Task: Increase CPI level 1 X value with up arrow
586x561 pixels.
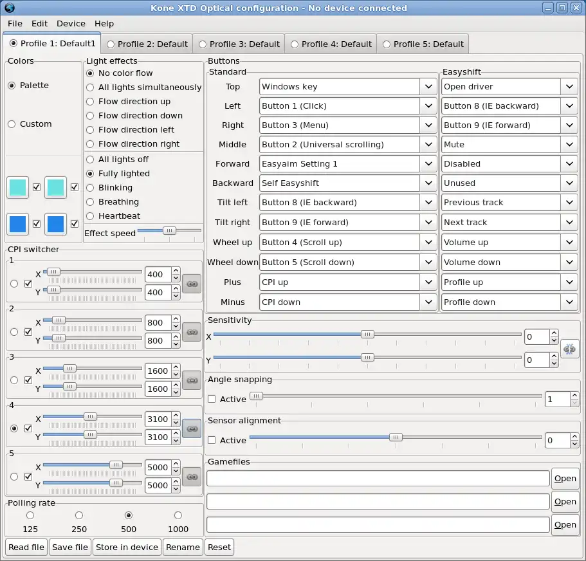Action: [x=176, y=271]
